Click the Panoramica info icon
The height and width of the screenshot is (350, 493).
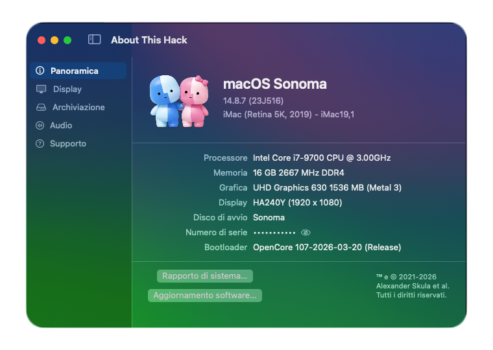pos(40,71)
